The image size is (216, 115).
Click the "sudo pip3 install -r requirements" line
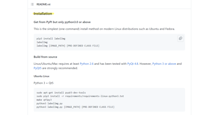click(80, 96)
